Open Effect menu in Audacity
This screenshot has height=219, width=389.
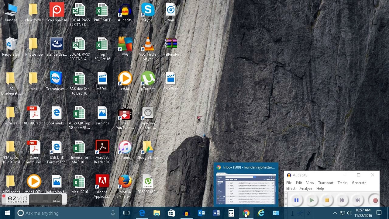(x=291, y=189)
